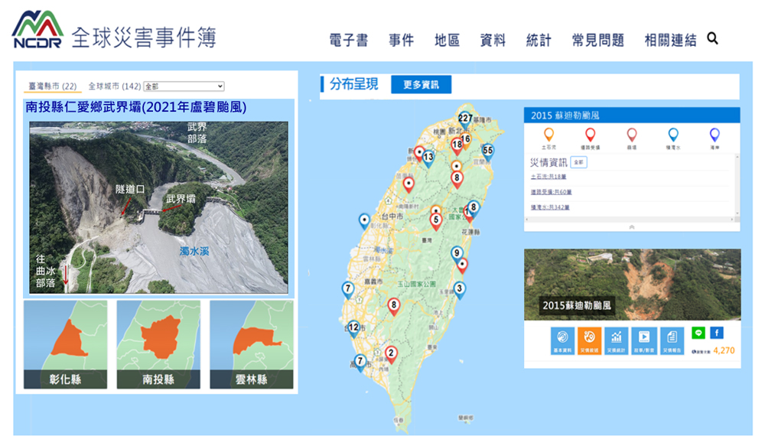Go to homepage via NCDR logo

(37, 29)
